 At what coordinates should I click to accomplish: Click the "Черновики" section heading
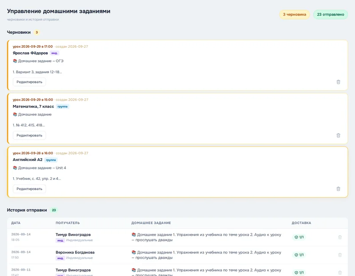point(19,32)
